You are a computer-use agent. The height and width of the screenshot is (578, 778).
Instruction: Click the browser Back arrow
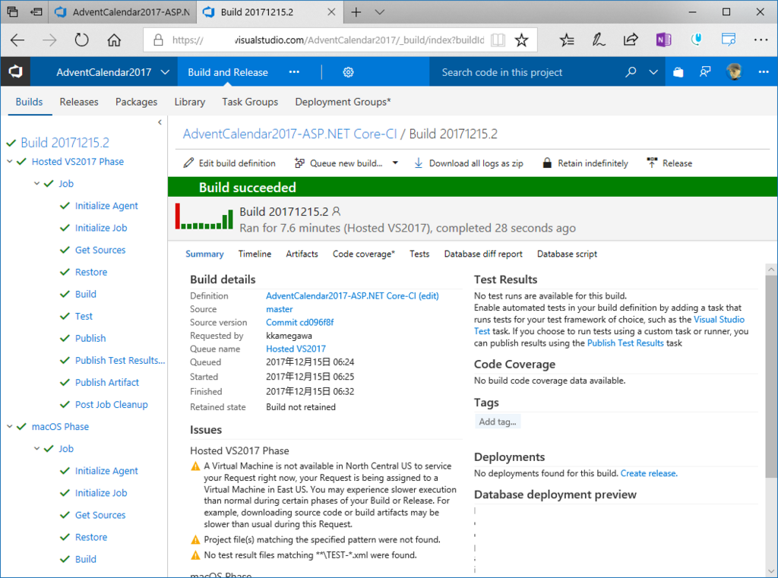(x=17, y=39)
